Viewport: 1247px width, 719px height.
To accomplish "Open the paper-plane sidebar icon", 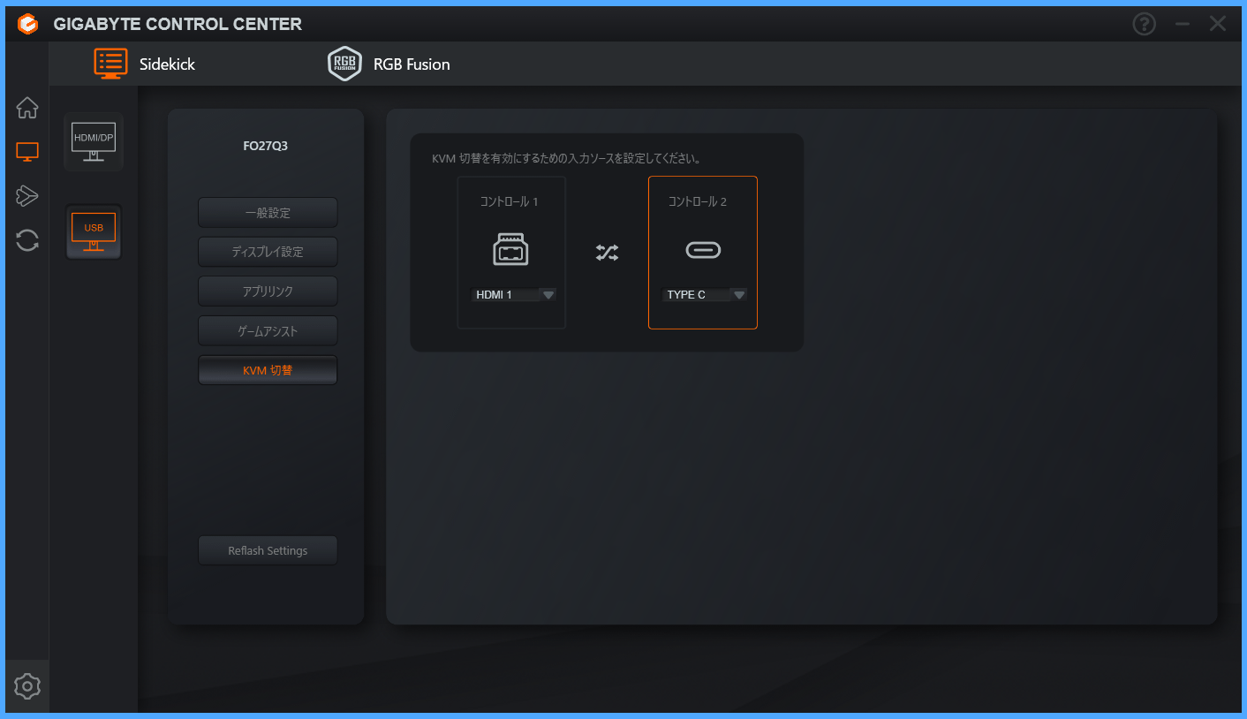I will [x=27, y=196].
